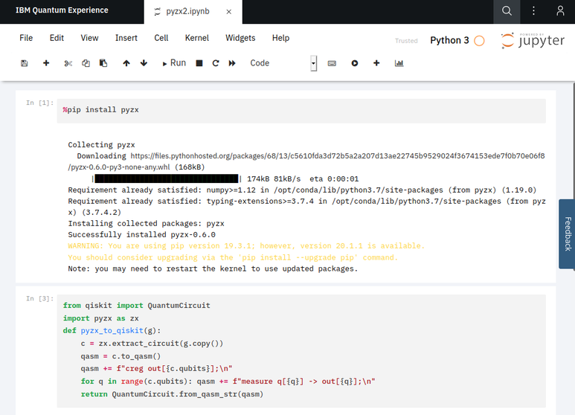
Task: Cut selected cells with the scissors icon
Action: tap(68, 63)
